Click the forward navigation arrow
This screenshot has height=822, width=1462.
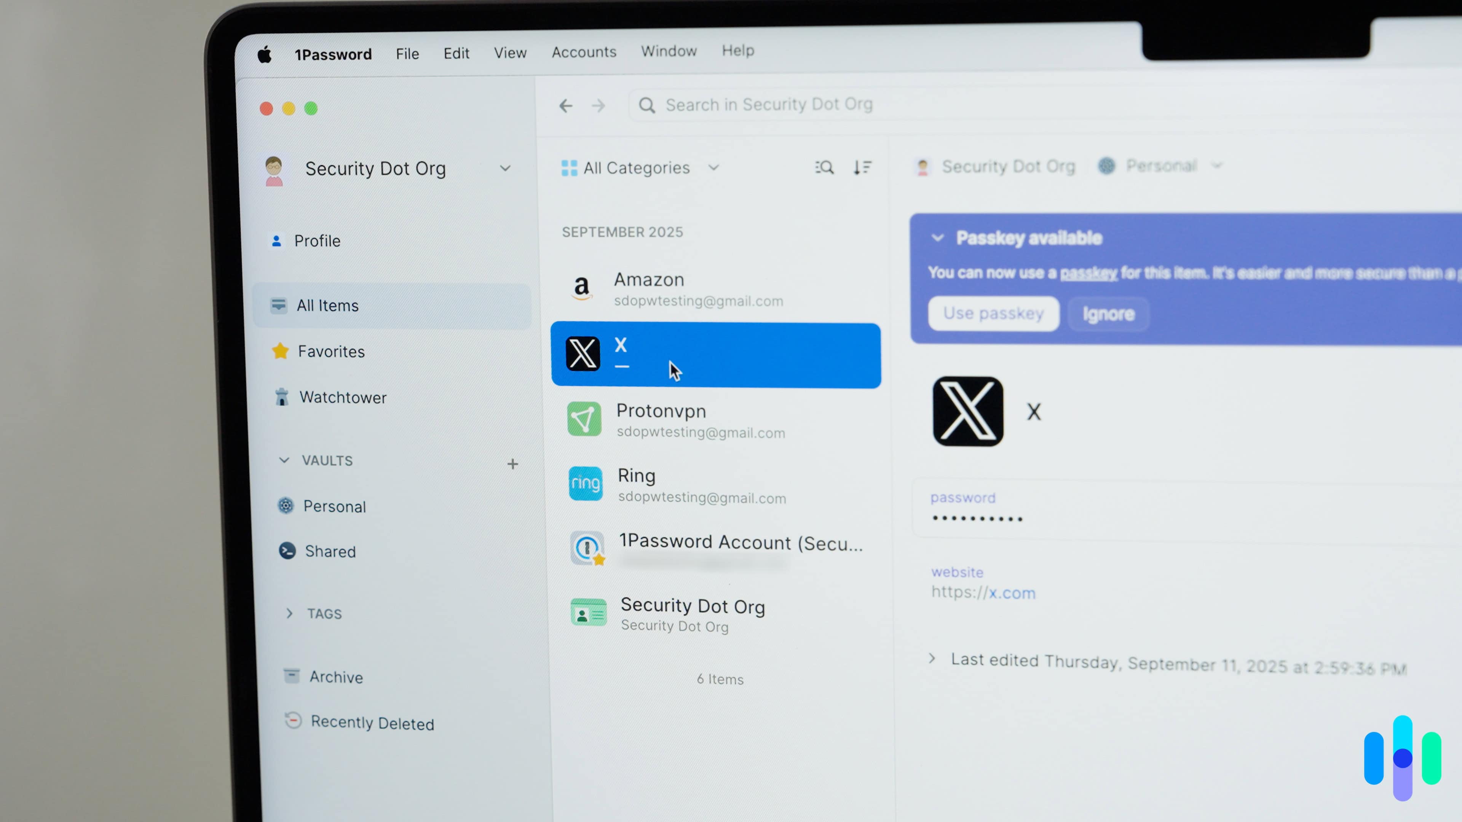pyautogui.click(x=598, y=105)
